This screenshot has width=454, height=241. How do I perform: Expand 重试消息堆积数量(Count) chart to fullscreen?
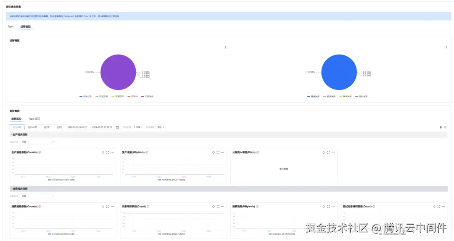pyautogui.click(x=438, y=207)
